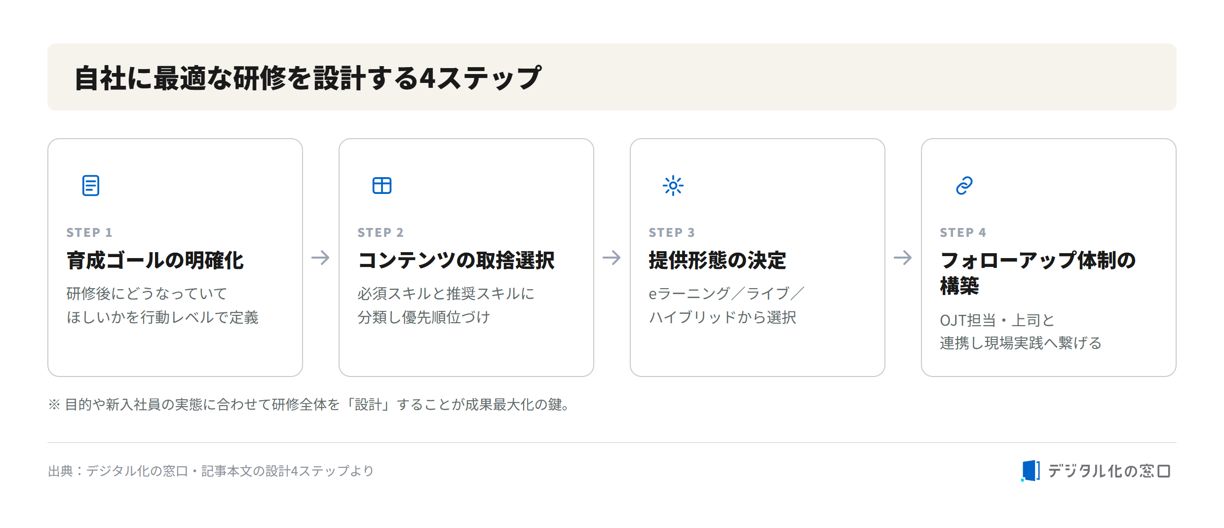This screenshot has width=1224, height=528.
Task: Click the main title 自社に最適な研修を設計する4ステップ
Action: click(307, 77)
